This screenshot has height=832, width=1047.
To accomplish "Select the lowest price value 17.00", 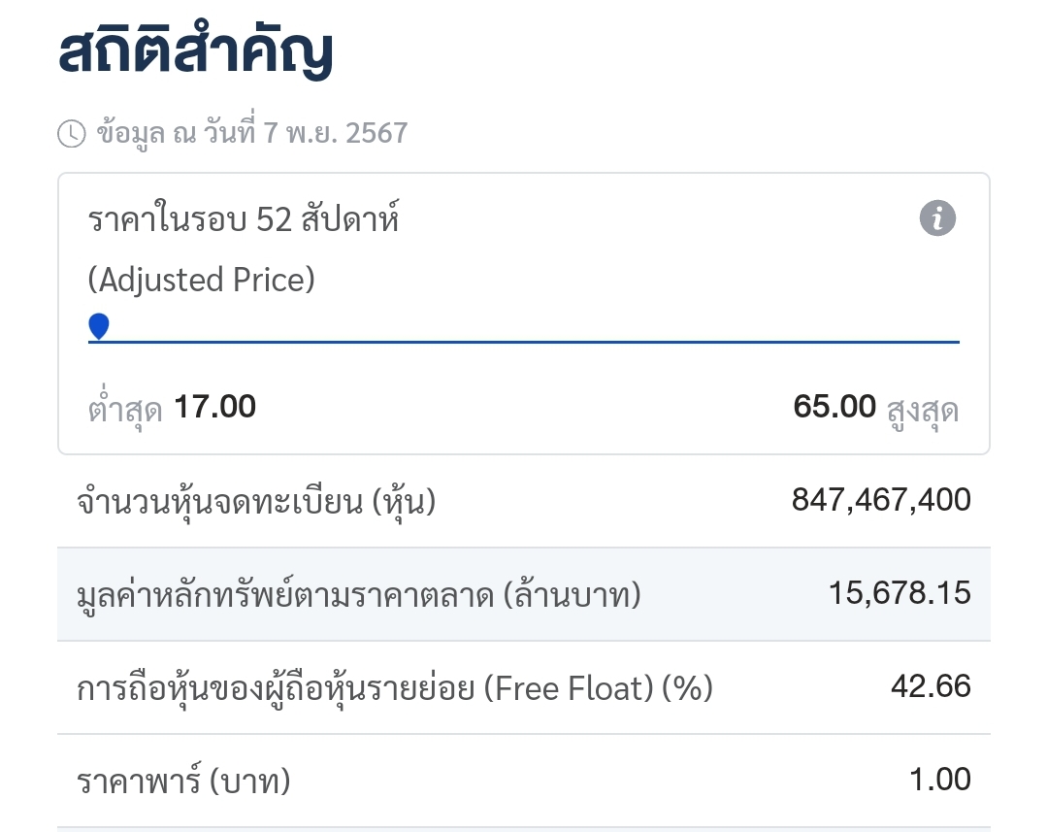I will pyautogui.click(x=214, y=407).
